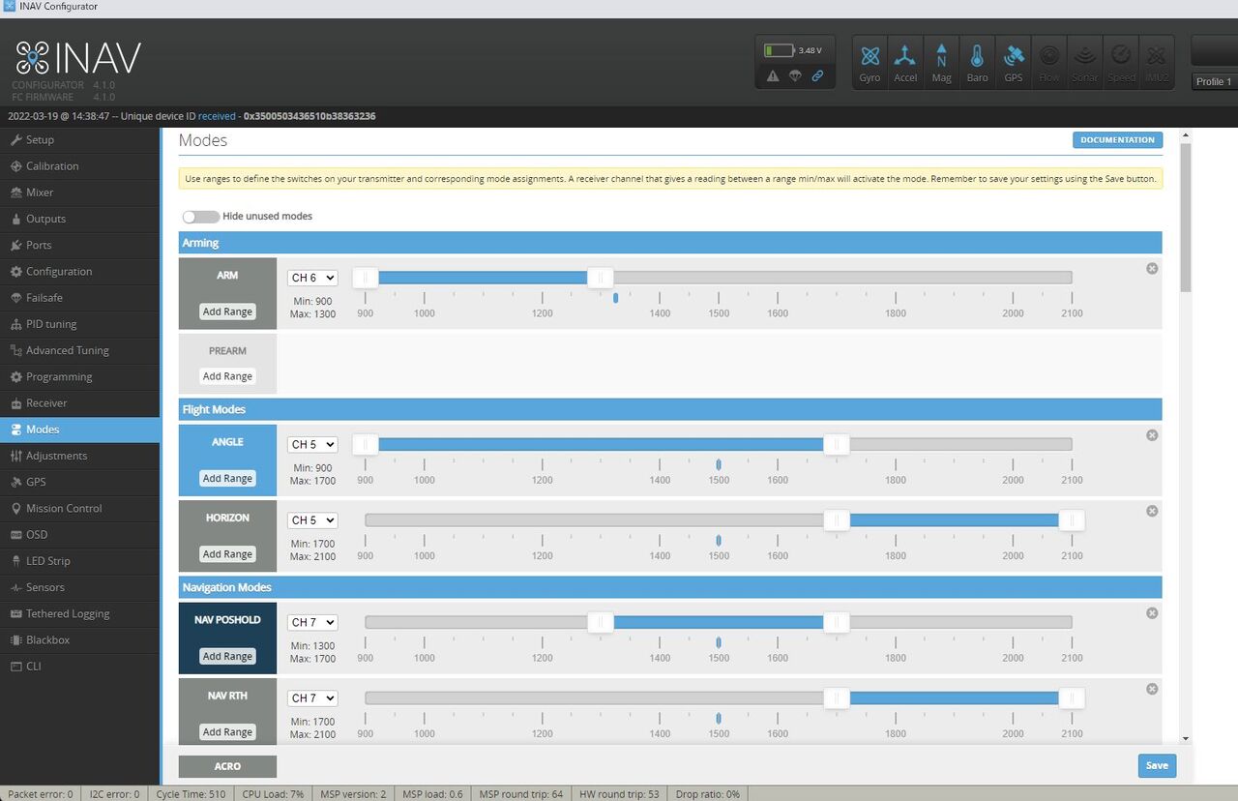Open the Outputs tab
1238x801 pixels.
pos(80,219)
